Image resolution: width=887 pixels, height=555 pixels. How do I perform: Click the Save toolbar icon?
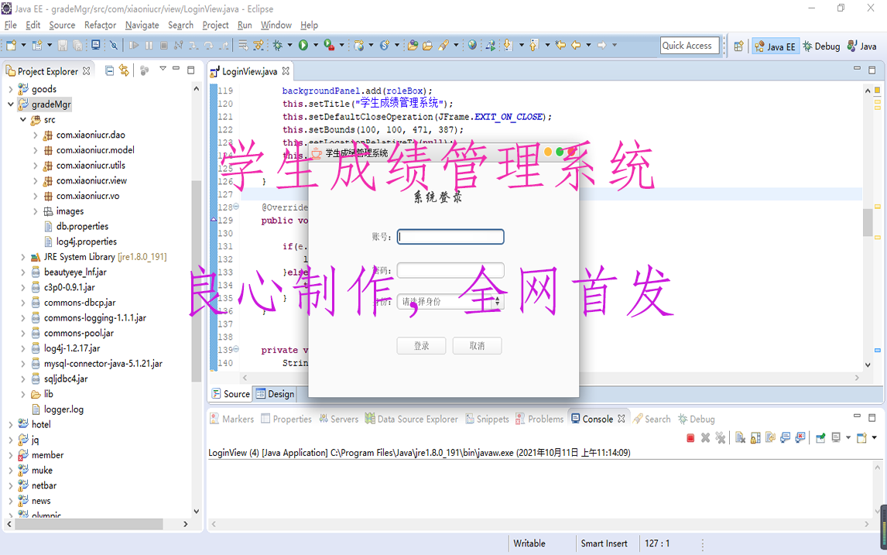[x=63, y=45]
